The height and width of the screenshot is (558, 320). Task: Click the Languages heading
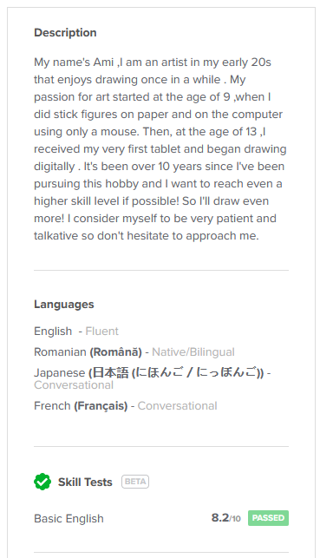(64, 305)
